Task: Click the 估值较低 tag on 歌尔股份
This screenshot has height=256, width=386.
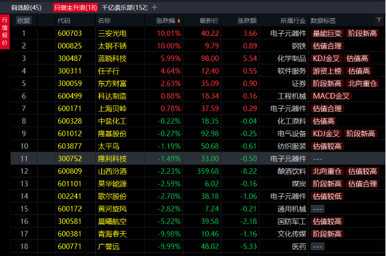Action: (327, 196)
